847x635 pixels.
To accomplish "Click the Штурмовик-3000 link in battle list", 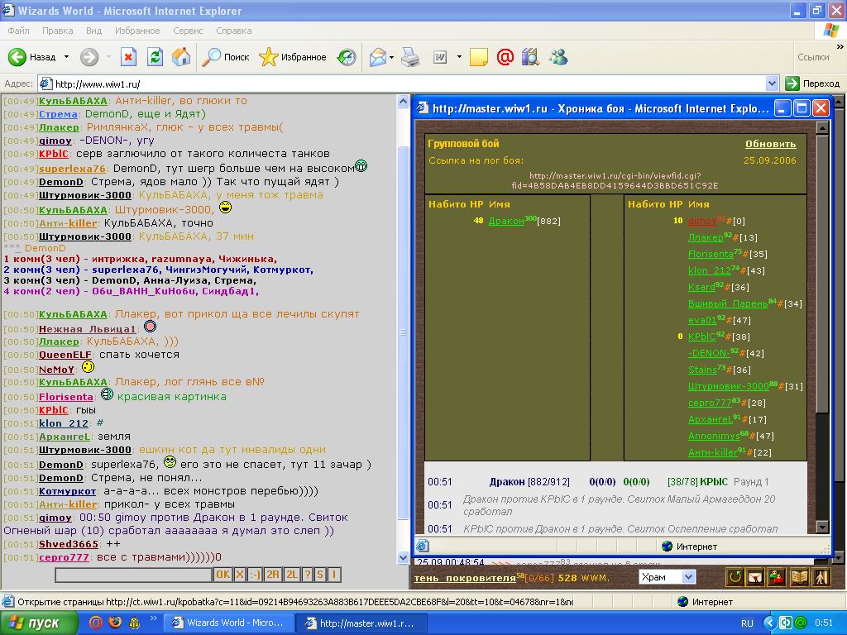I will coord(728,386).
